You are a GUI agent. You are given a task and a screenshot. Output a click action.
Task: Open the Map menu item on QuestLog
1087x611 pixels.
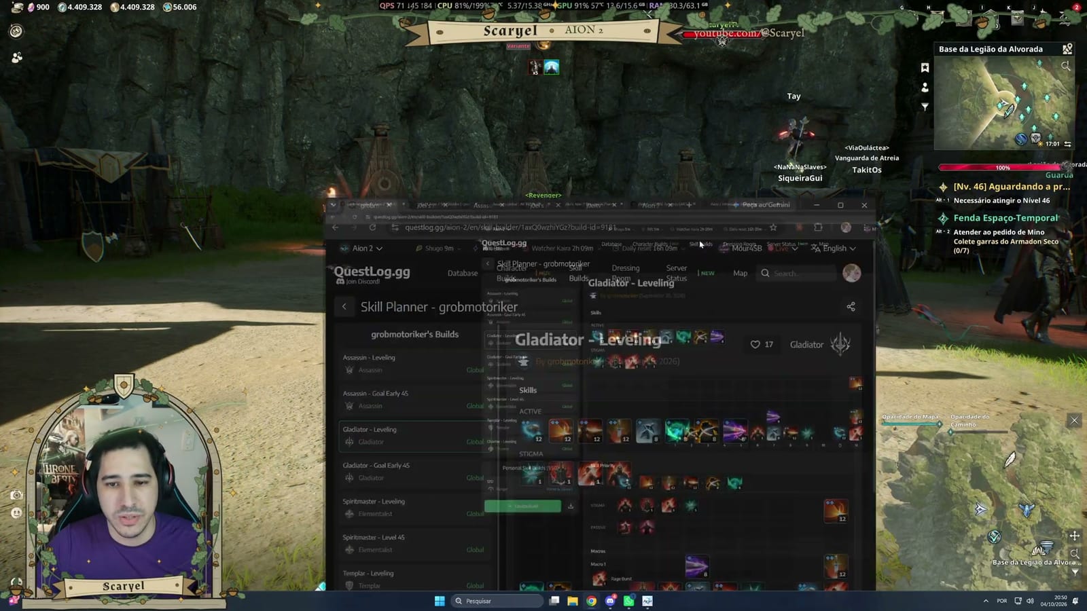pyautogui.click(x=741, y=273)
